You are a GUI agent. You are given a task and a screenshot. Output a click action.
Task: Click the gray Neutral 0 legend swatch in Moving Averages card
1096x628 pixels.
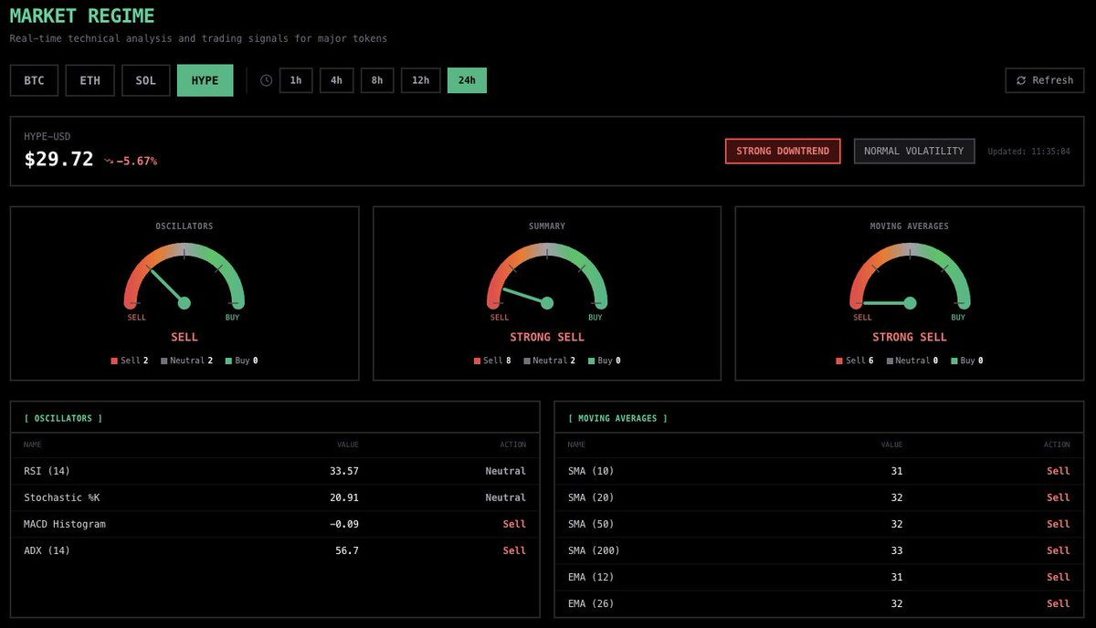point(890,361)
